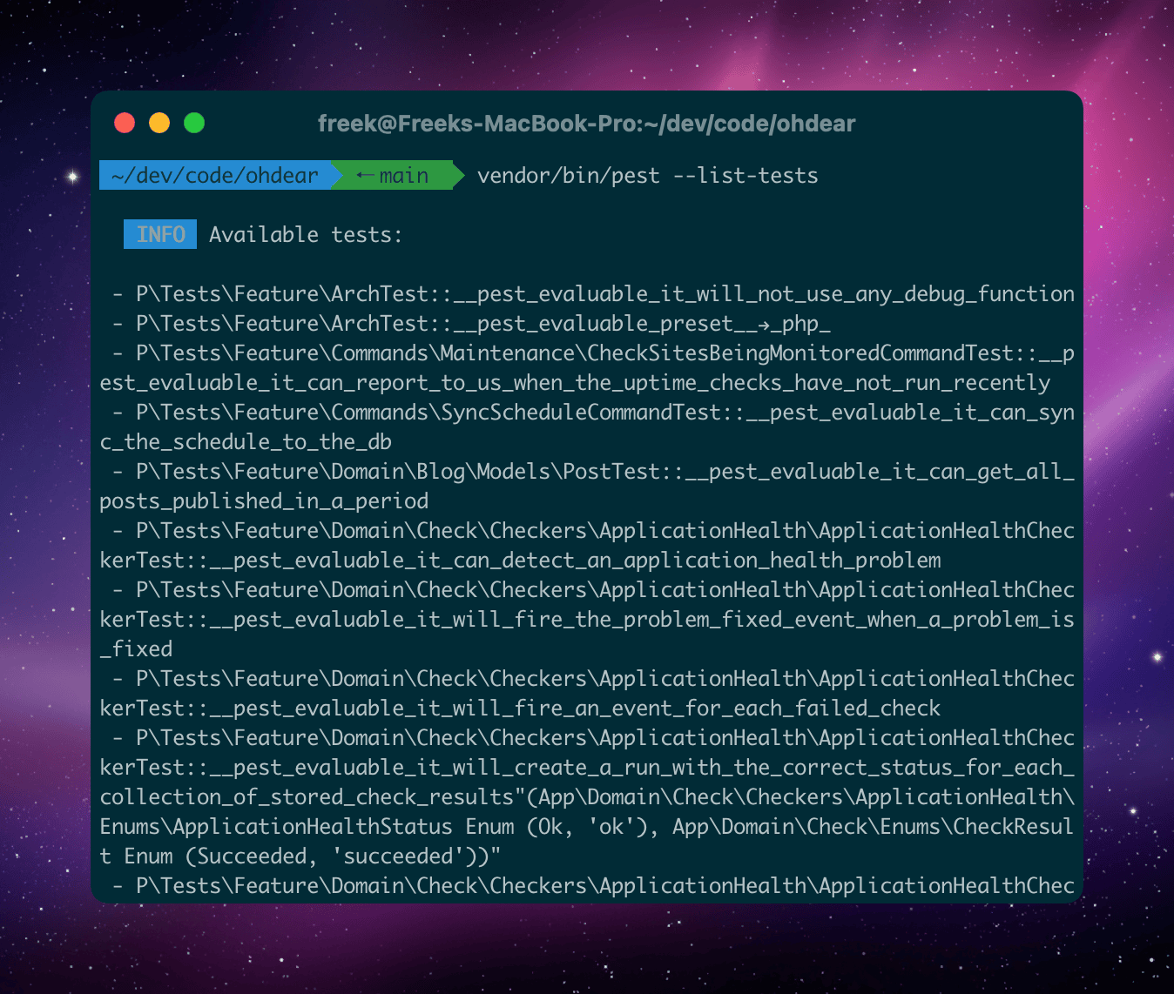Click the yellow minimize window button
The height and width of the screenshot is (994, 1174).
(159, 123)
